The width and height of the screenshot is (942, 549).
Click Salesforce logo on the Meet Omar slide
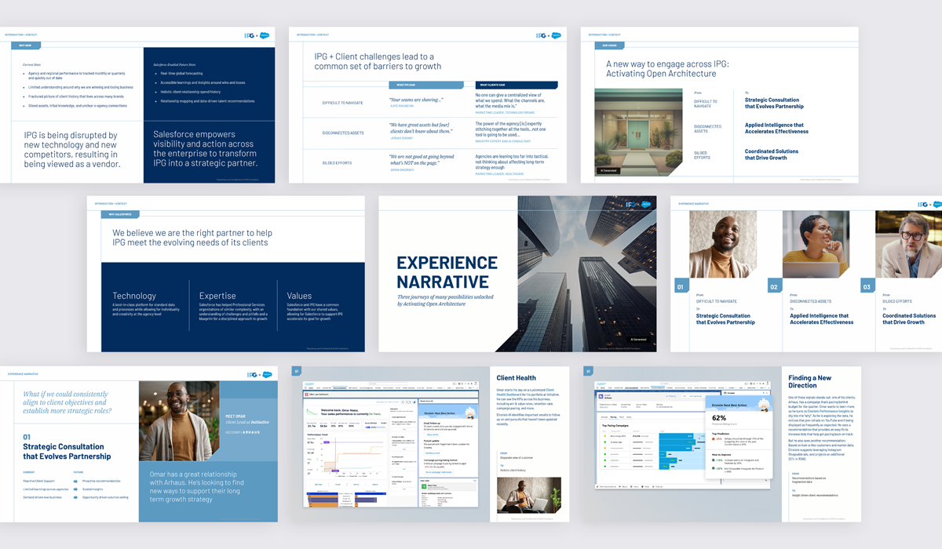[267, 375]
